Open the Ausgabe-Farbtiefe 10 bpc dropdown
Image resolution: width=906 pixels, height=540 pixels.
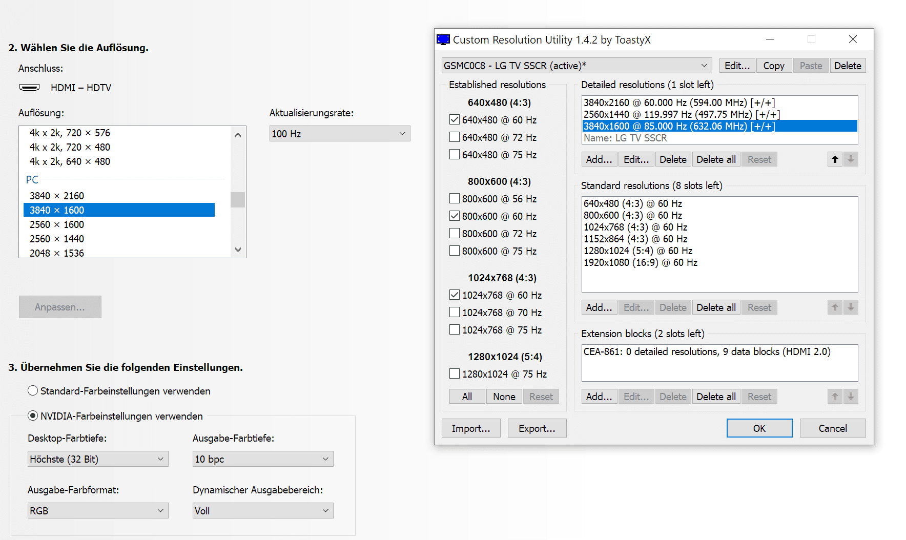(263, 459)
